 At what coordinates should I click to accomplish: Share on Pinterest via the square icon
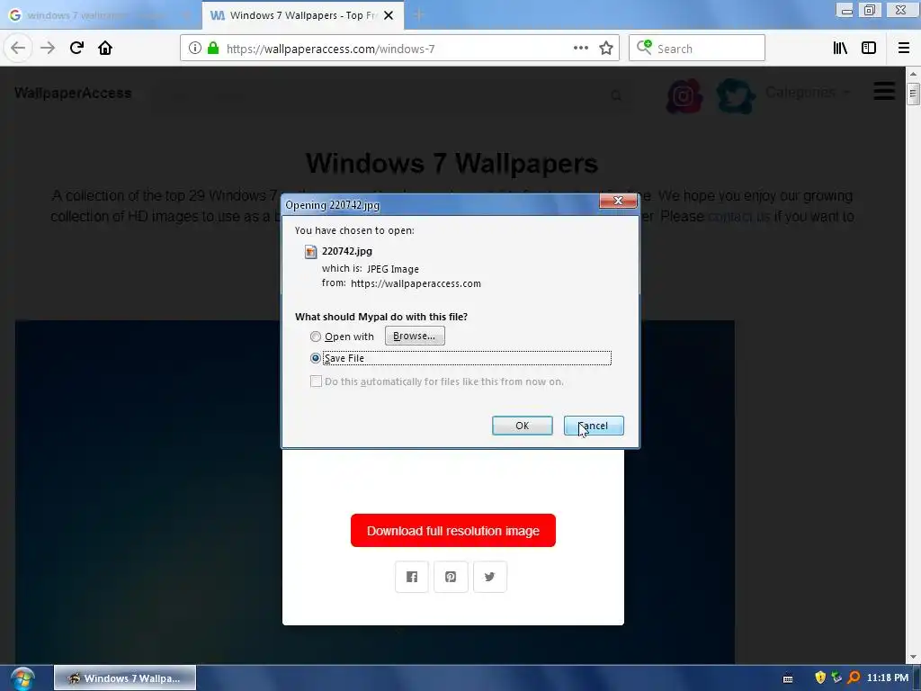(x=451, y=577)
